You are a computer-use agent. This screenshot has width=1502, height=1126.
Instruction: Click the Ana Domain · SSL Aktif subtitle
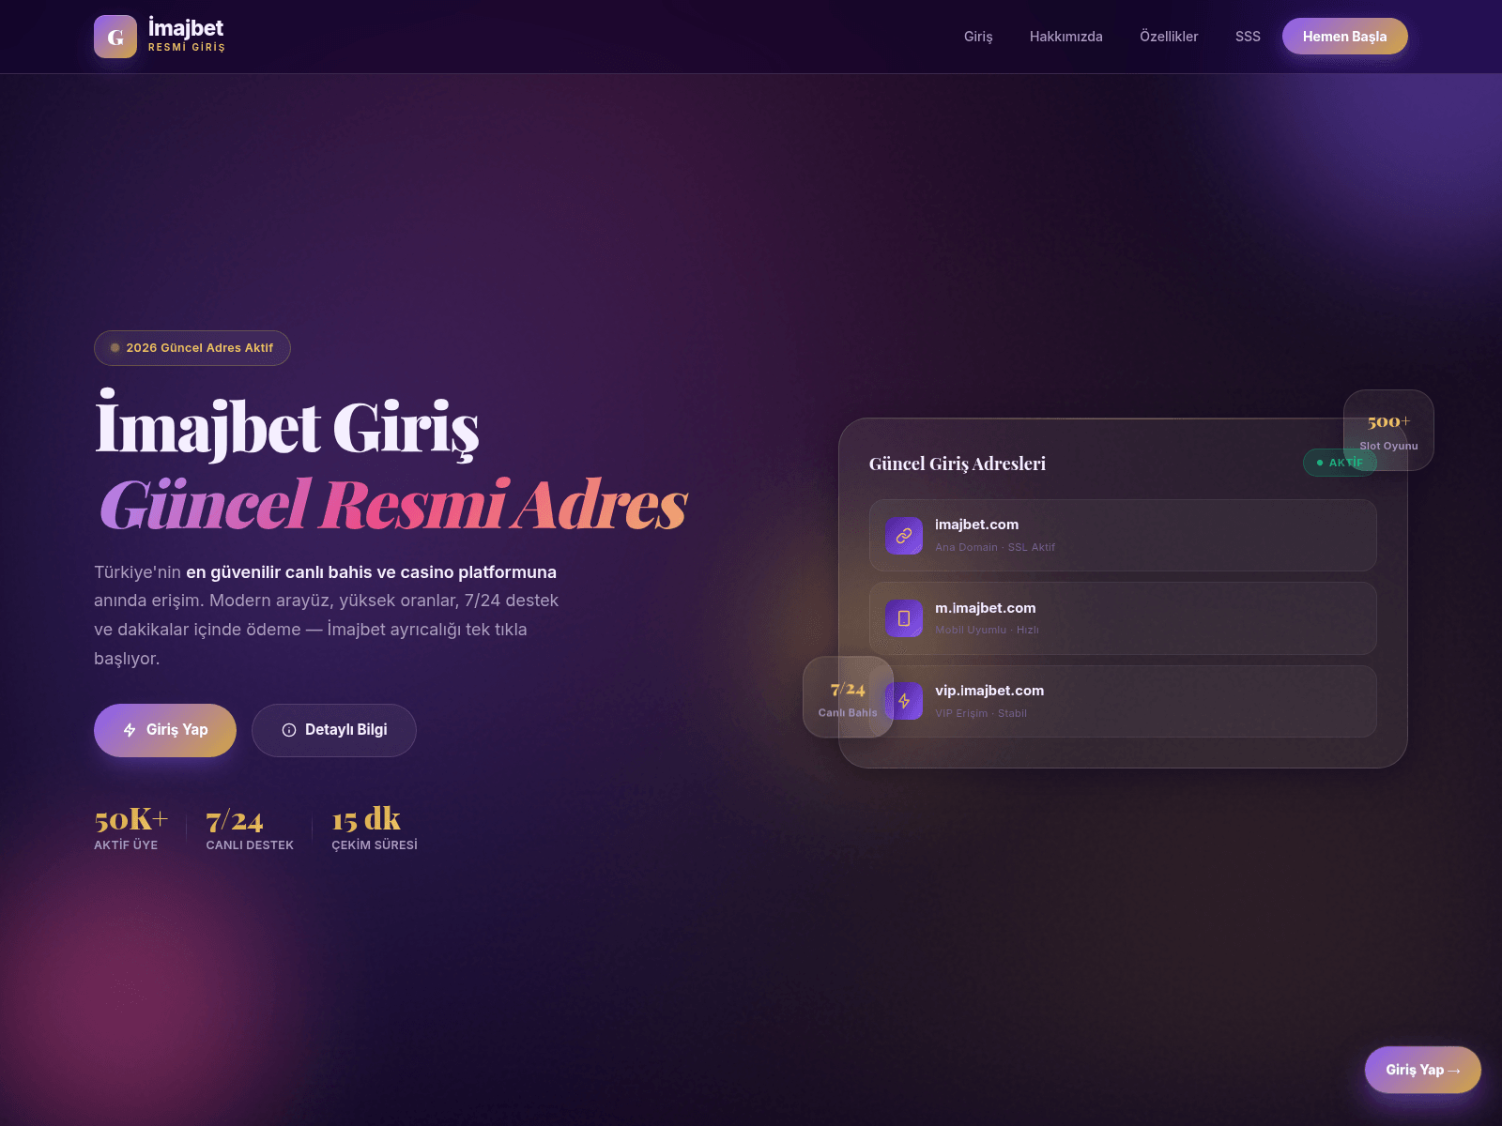pyautogui.click(x=995, y=547)
